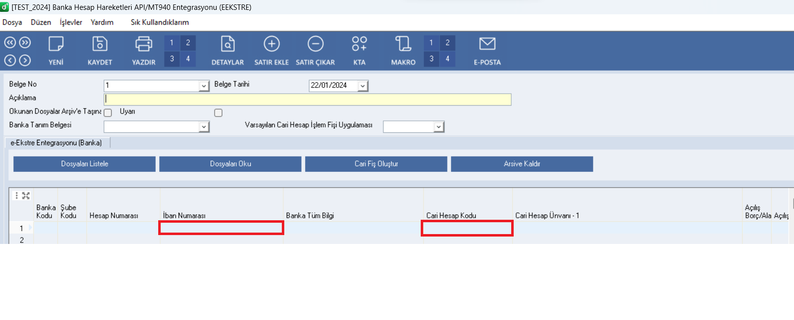Screen dimensions: 794x320
Task: Print using YAZDIR icon
Action: click(x=144, y=50)
